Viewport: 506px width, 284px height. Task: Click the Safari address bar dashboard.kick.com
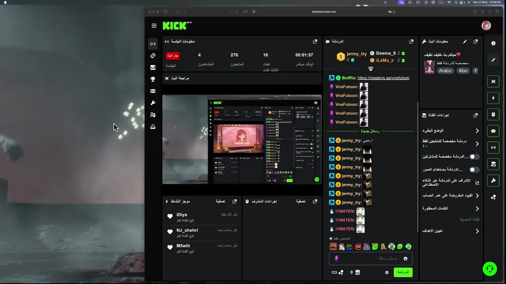tap(324, 11)
